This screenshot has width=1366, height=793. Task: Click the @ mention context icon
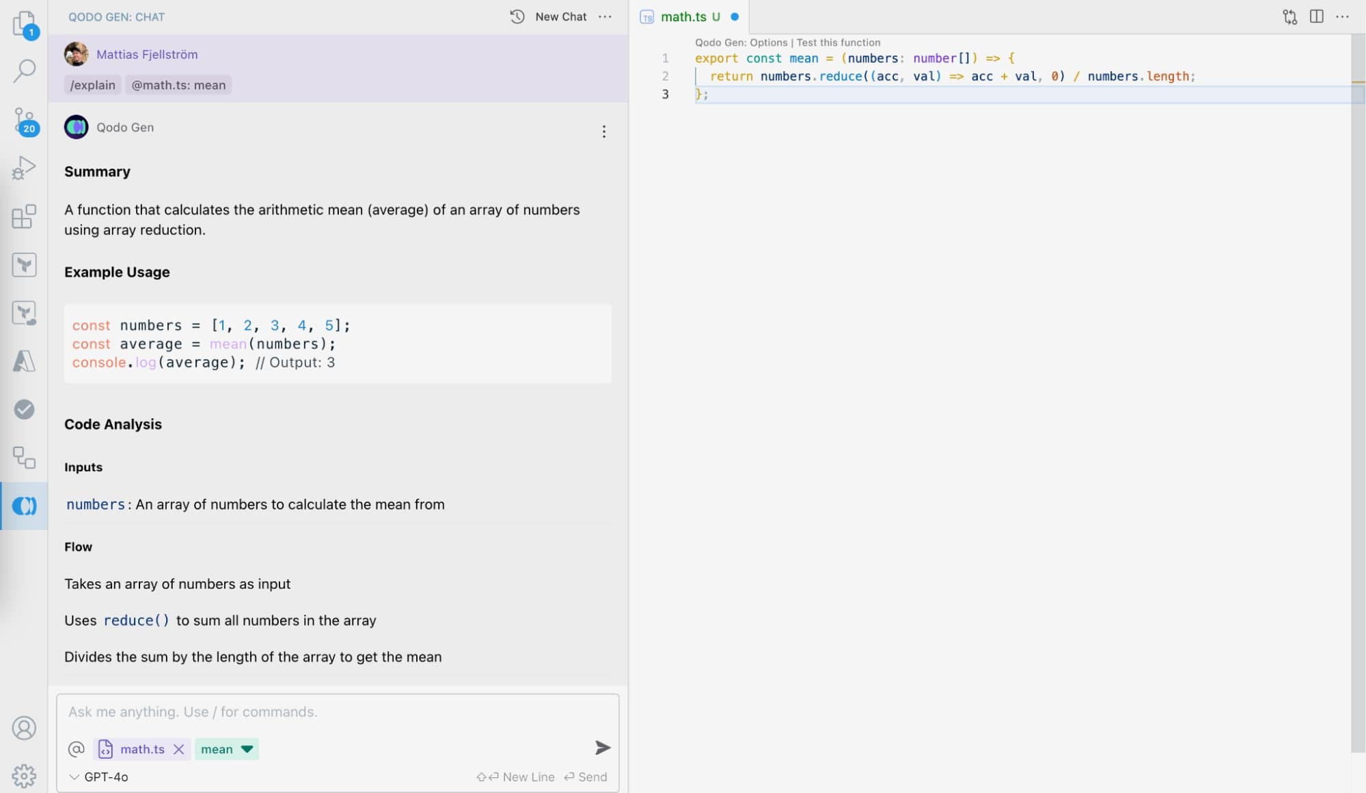(77, 749)
